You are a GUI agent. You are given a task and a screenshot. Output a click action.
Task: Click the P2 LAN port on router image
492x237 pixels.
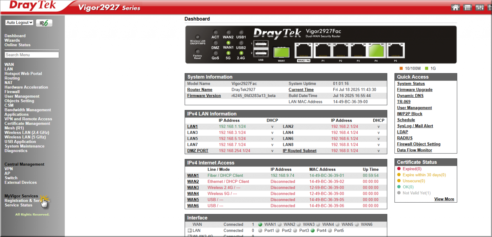[340, 51]
